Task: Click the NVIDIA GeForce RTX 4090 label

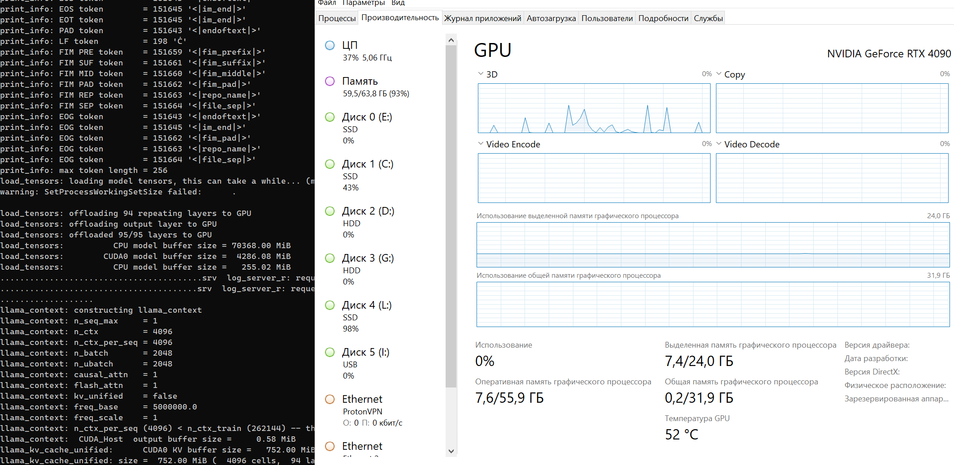Action: pos(889,54)
